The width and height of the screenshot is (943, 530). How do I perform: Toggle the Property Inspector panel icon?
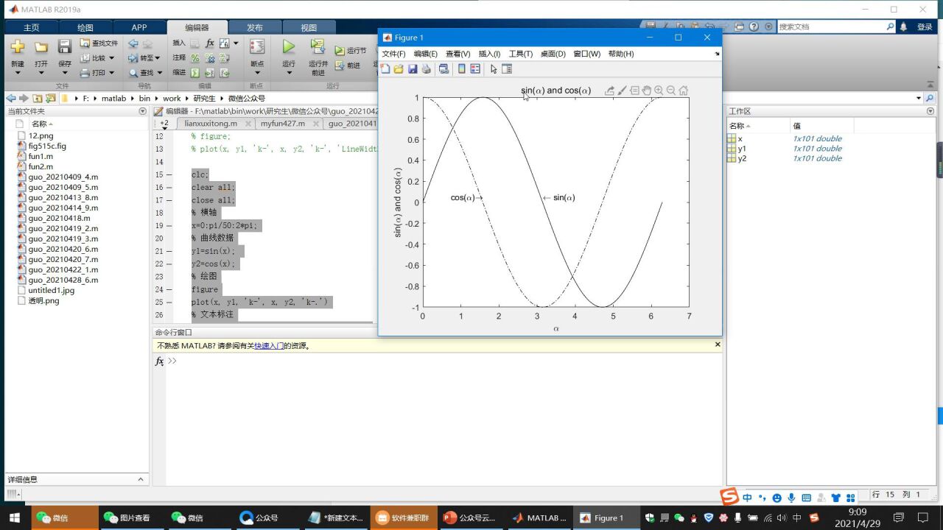pyautogui.click(x=507, y=69)
